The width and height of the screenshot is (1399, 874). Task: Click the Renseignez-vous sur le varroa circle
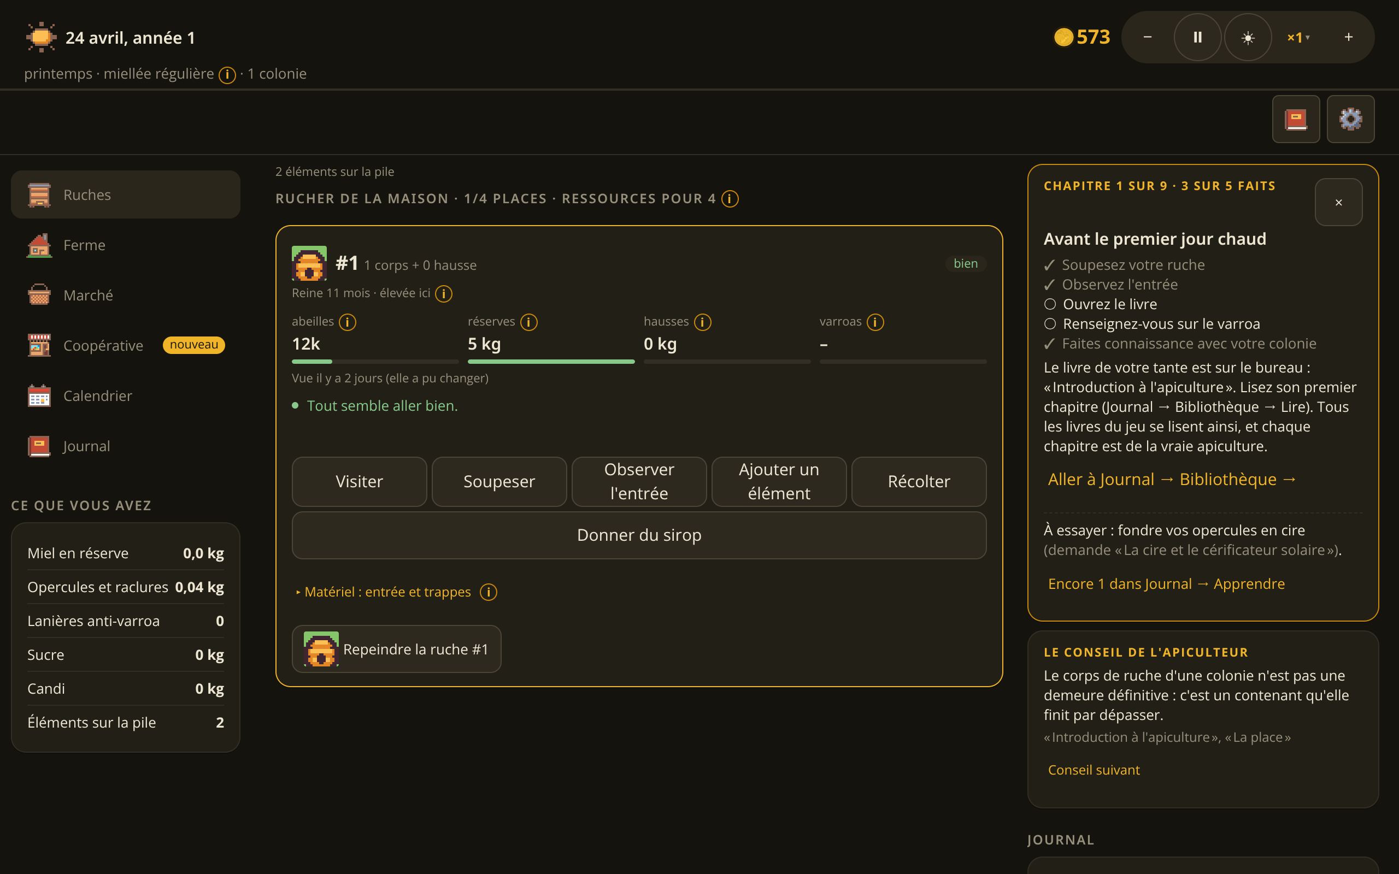[x=1050, y=324]
